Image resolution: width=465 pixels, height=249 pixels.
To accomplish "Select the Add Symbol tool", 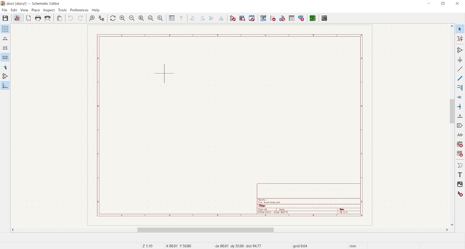I will pos(460,50).
